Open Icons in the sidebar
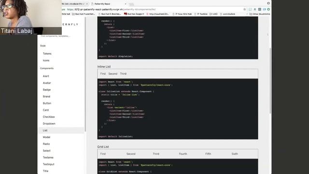The height and width of the screenshot is (174, 309). [46, 60]
